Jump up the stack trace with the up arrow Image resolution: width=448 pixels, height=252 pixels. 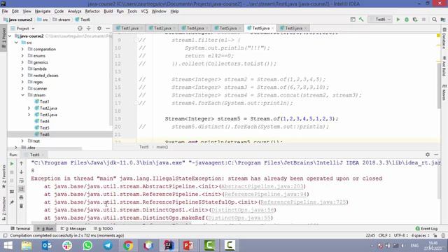tap(21, 163)
